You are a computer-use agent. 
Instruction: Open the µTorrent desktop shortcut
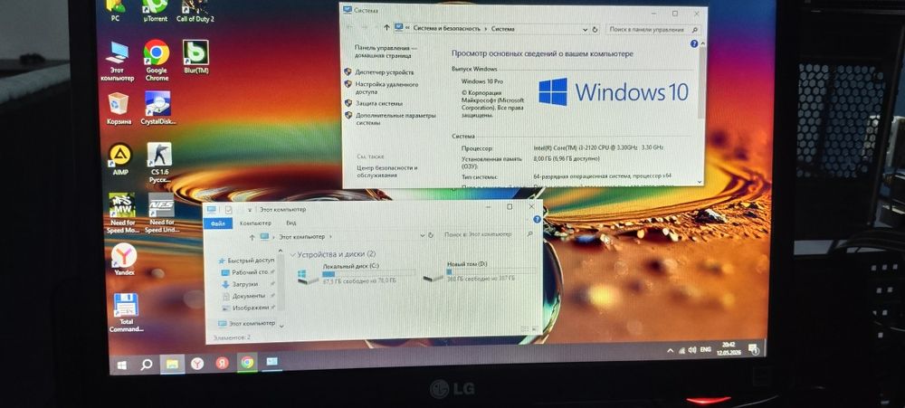point(156,10)
